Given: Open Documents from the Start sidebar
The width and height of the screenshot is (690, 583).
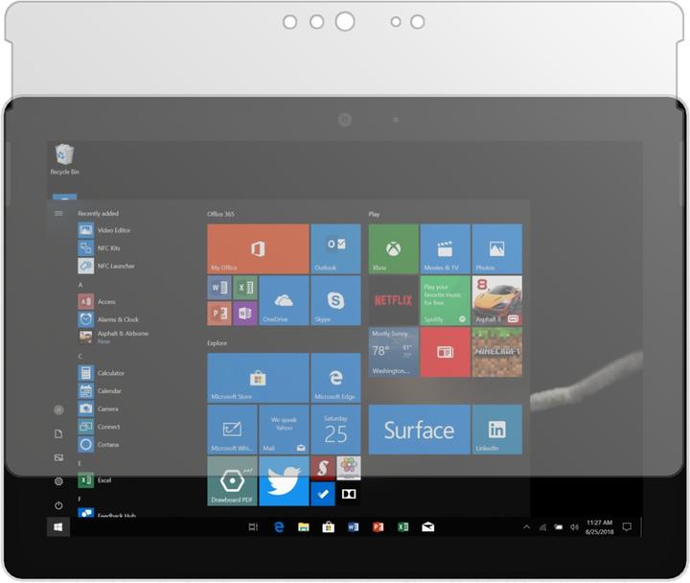Looking at the screenshot, I should click(58, 434).
